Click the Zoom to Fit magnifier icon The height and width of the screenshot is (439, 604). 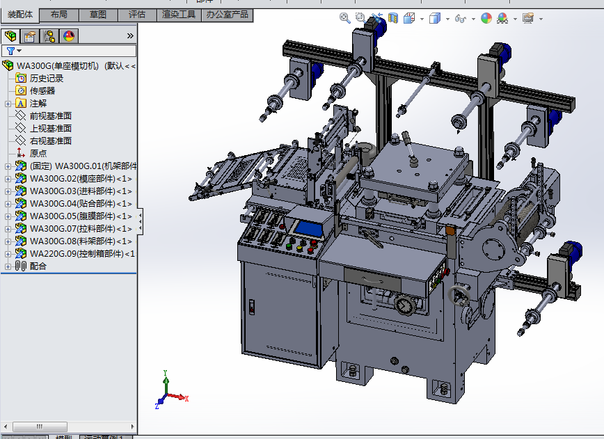pyautogui.click(x=344, y=18)
